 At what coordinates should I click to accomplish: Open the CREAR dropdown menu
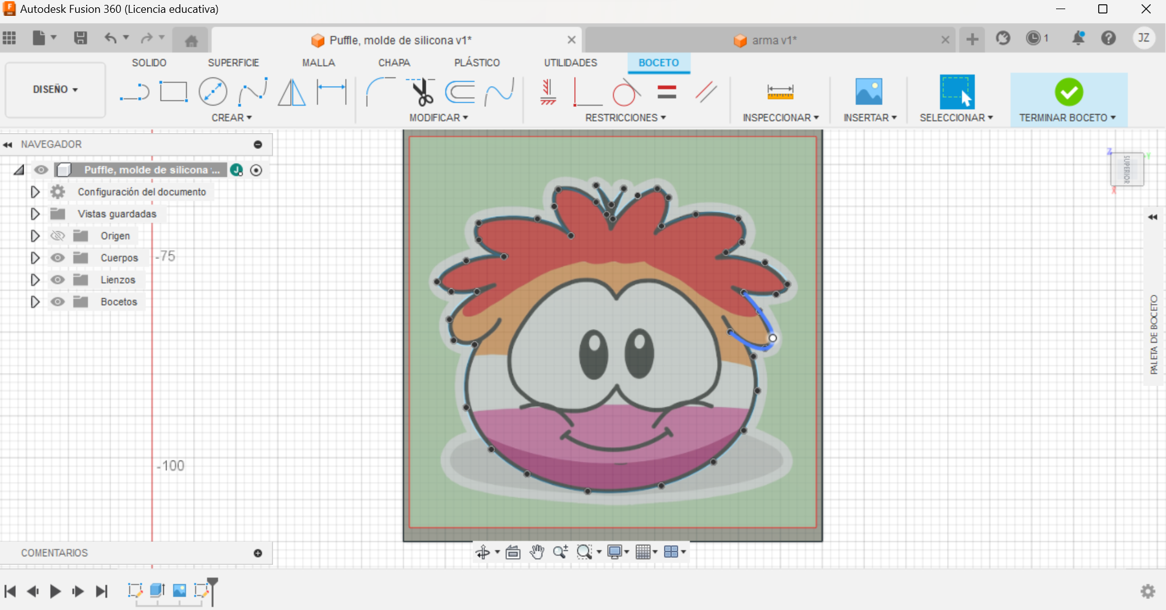231,117
